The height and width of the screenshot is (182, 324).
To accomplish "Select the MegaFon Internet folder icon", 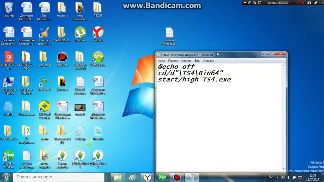I will pyautogui.click(x=26, y=85).
